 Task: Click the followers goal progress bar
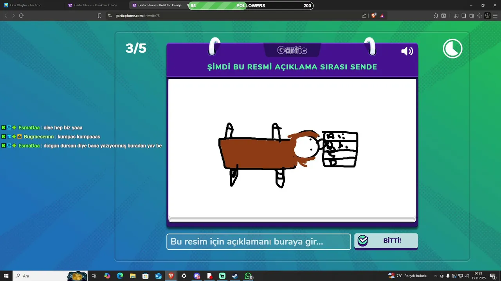[x=251, y=6]
